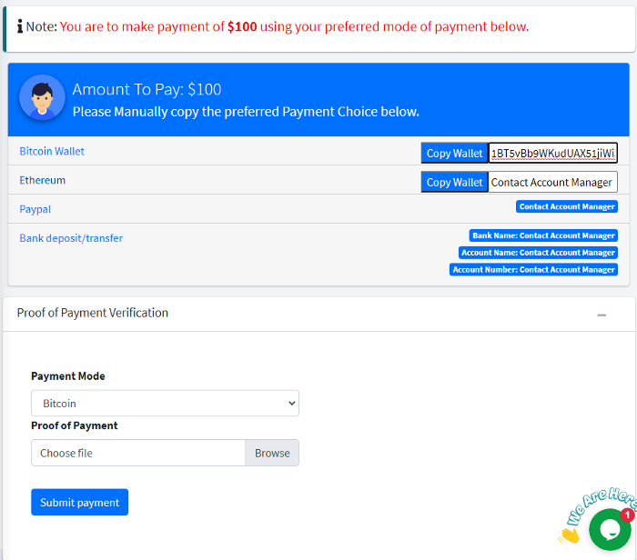The height and width of the screenshot is (560, 637).
Task: Click the Payment Mode label
Action: click(x=68, y=376)
